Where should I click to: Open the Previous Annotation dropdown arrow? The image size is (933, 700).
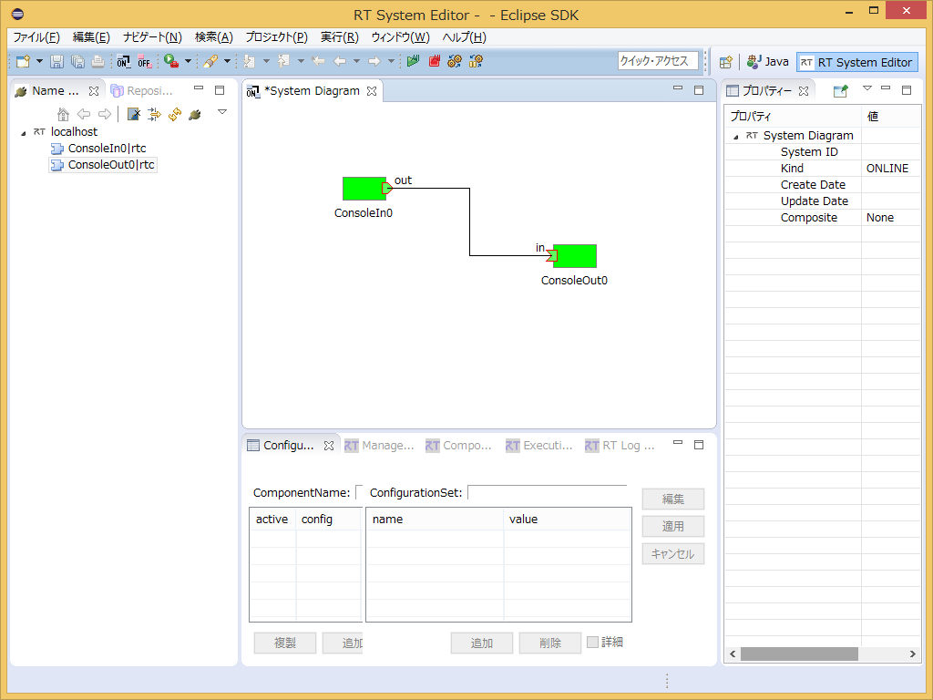click(301, 61)
